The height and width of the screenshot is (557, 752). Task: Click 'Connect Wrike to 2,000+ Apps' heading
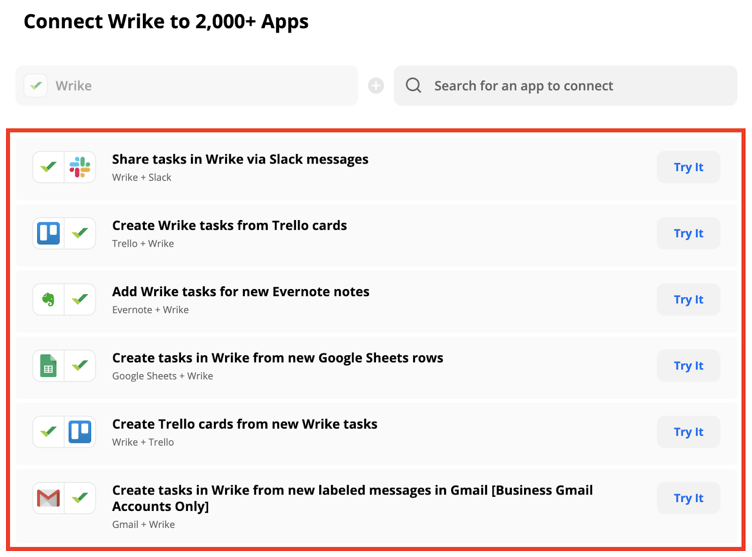[x=166, y=22]
